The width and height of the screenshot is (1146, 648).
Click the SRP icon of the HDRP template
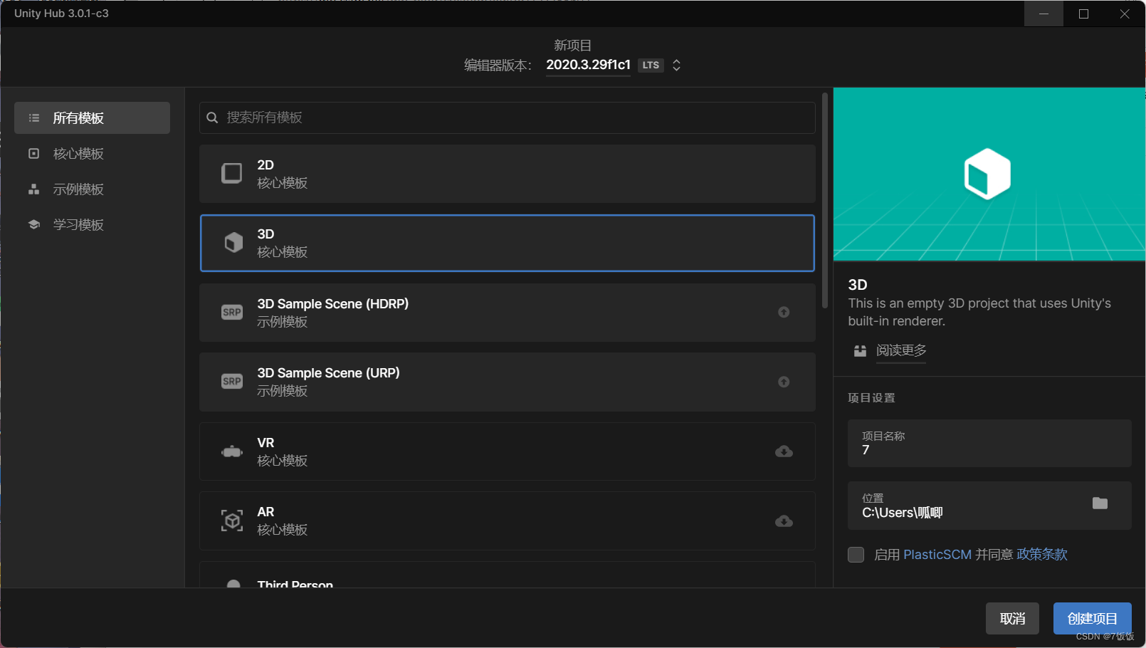(232, 312)
